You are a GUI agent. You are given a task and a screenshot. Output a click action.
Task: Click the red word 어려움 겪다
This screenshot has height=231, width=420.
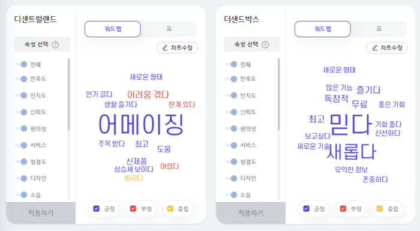tap(148, 95)
